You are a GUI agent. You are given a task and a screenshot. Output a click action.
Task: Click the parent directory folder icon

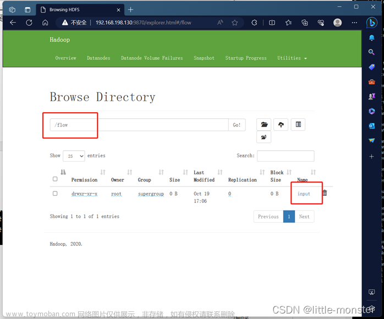coord(264,137)
